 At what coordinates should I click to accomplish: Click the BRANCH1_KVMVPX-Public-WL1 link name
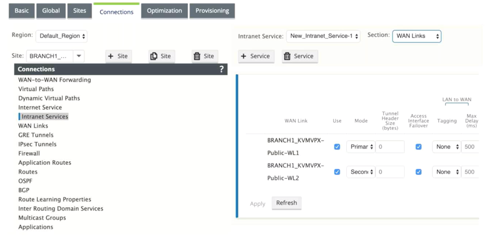pos(296,146)
